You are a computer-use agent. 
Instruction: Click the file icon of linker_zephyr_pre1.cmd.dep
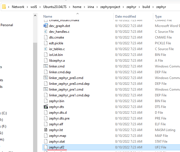(x=46, y=95)
